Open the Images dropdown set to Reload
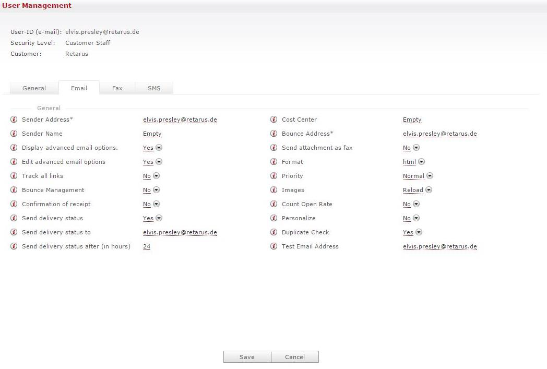The image size is (547, 369). click(x=429, y=190)
